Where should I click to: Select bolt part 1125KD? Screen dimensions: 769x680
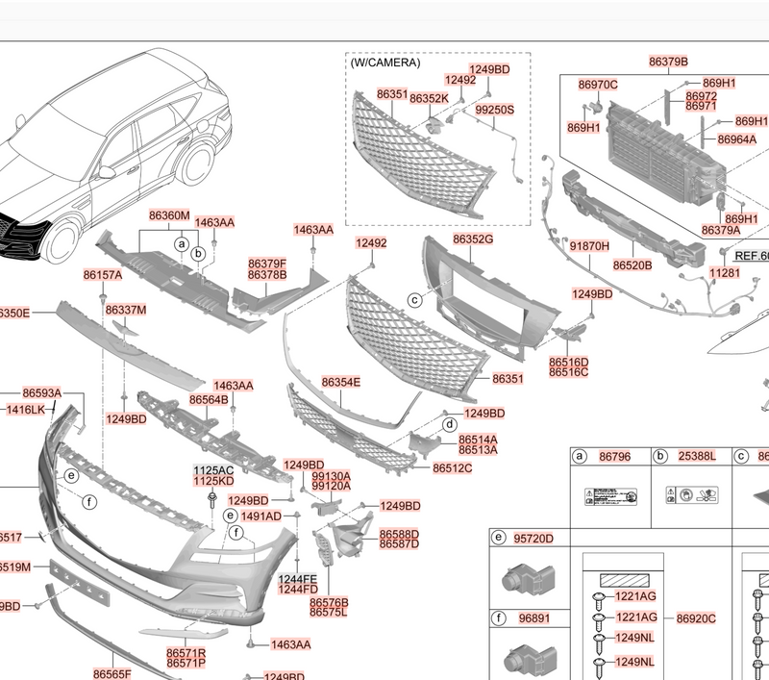click(213, 481)
